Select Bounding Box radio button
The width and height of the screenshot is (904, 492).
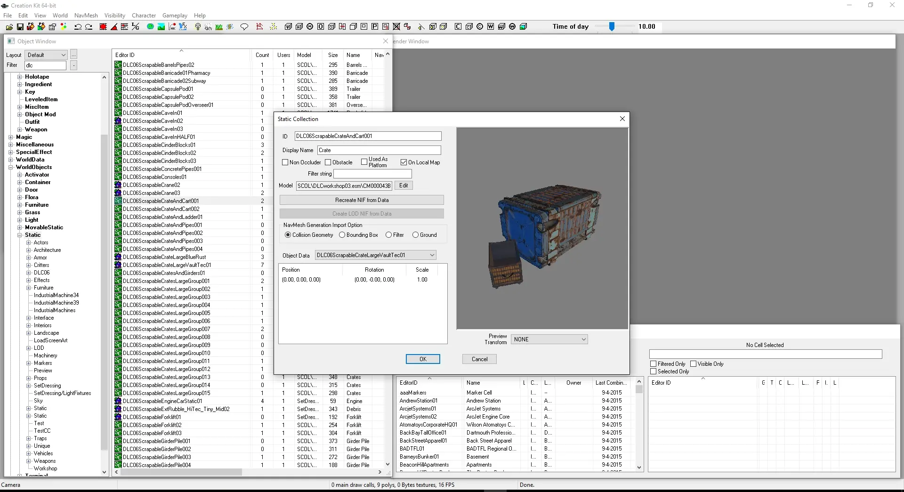pyautogui.click(x=342, y=235)
